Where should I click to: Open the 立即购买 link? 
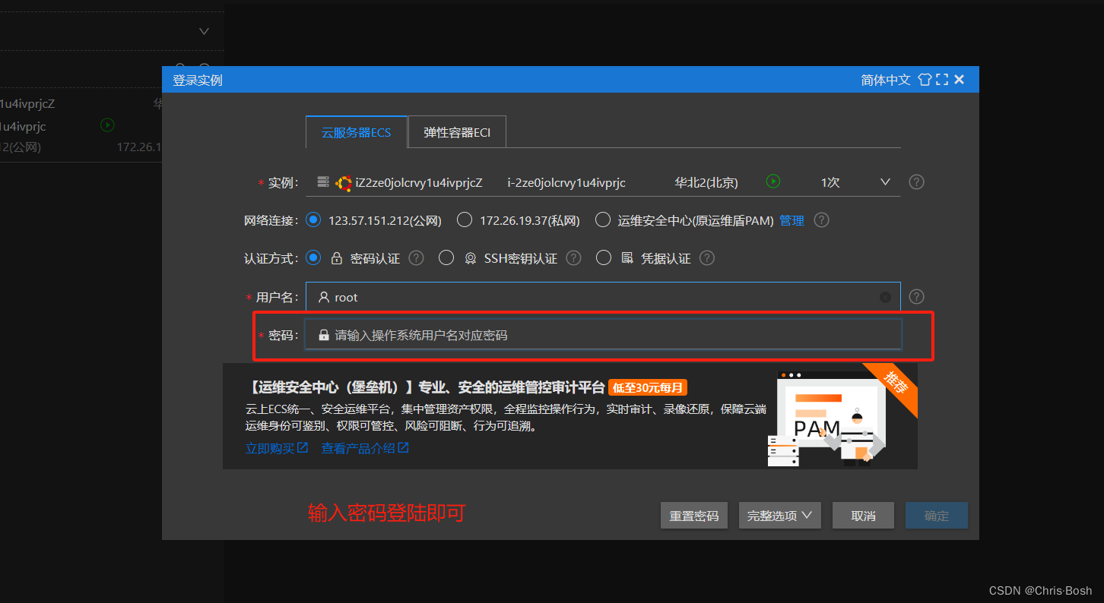(x=276, y=448)
